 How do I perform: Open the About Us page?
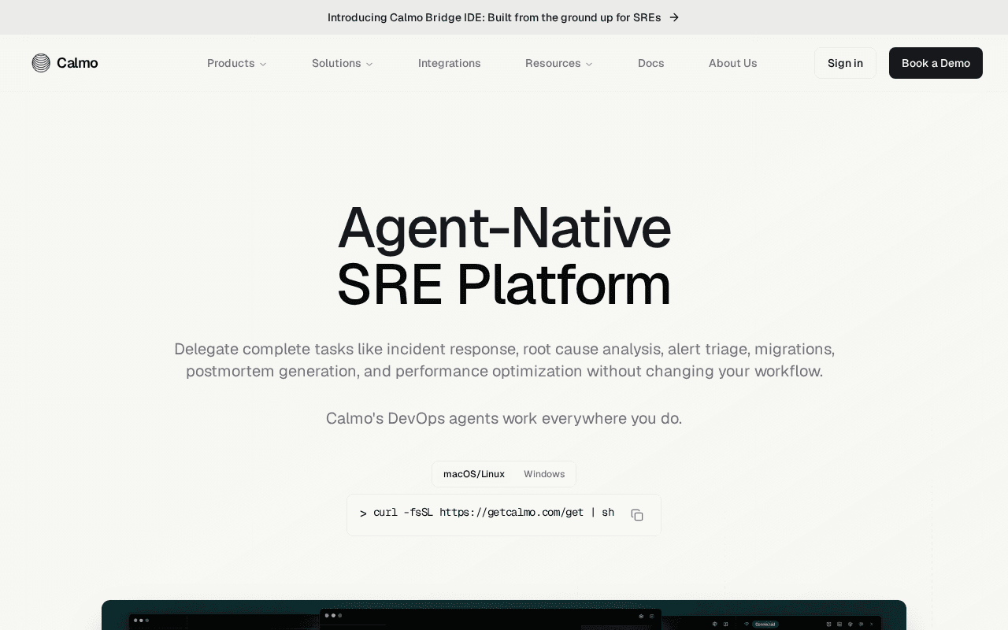click(x=732, y=63)
